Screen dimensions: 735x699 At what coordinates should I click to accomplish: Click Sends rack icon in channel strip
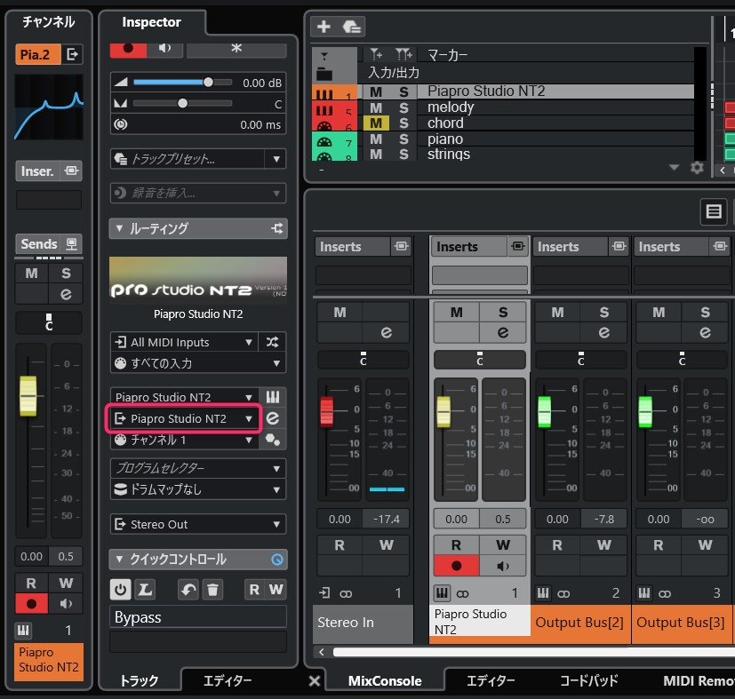tap(71, 243)
